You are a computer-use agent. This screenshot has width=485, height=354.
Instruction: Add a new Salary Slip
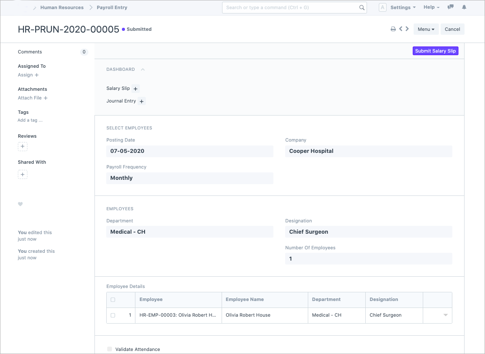click(x=135, y=89)
